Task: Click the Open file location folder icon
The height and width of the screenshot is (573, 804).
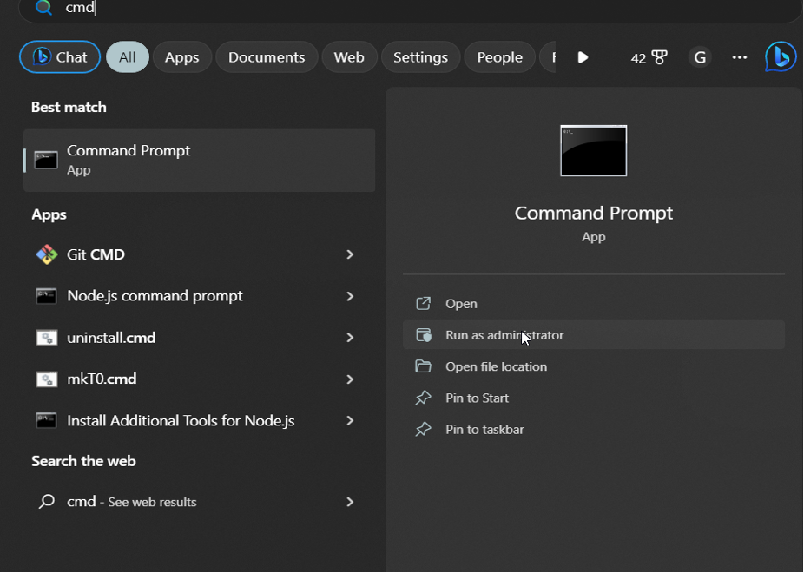Action: point(423,366)
